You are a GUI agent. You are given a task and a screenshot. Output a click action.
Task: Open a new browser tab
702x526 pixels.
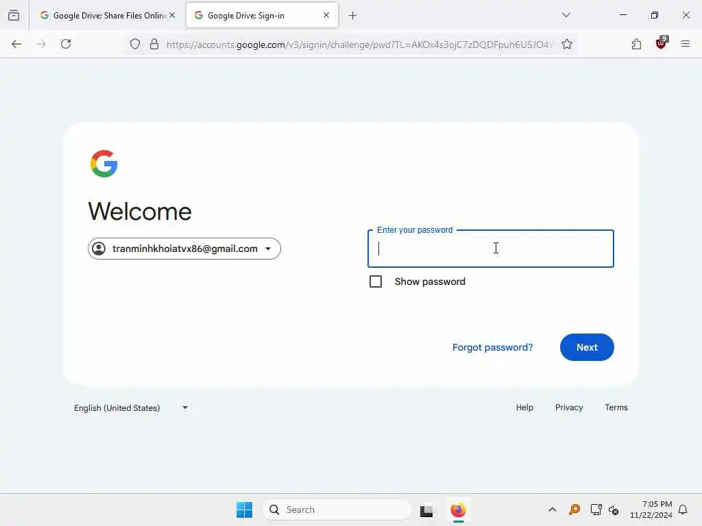point(353,16)
